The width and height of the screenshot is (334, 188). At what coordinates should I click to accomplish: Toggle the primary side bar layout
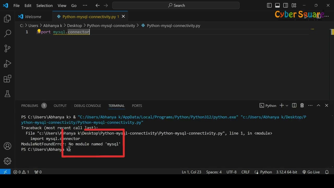pyautogui.click(x=269, y=5)
